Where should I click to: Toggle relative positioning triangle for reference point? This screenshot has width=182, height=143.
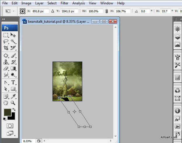pos(52,11)
